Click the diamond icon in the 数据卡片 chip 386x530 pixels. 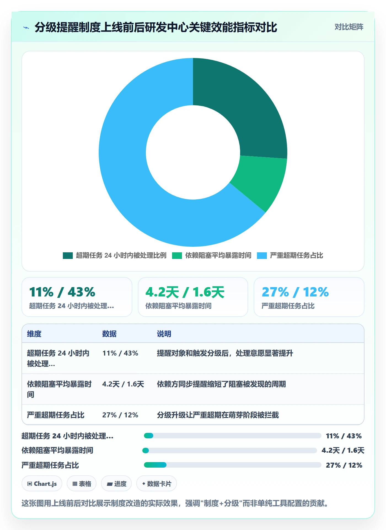tap(144, 483)
